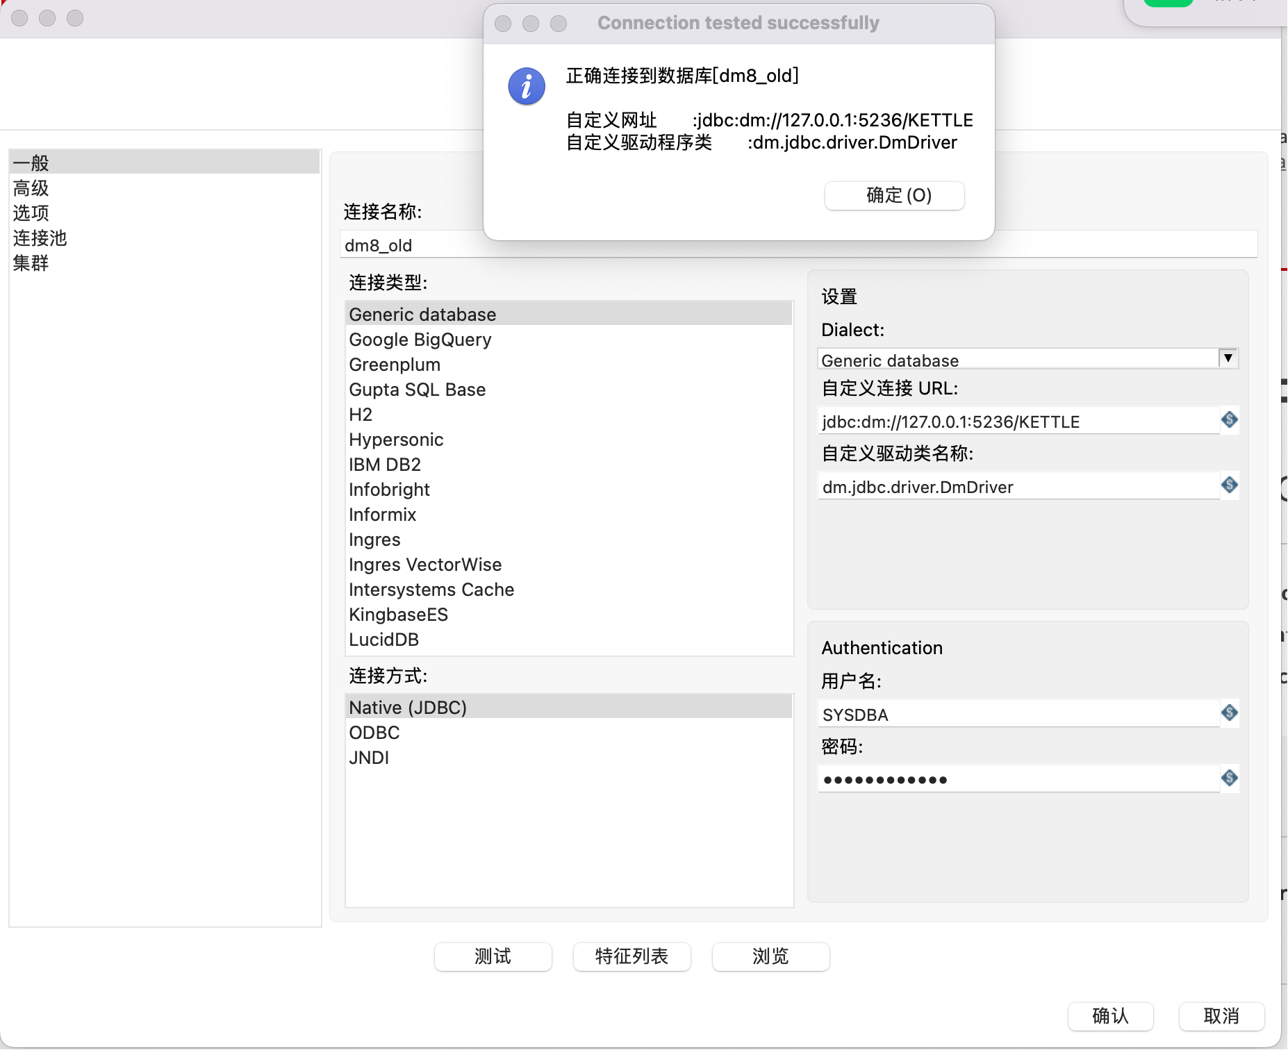The image size is (1288, 1050).
Task: Click the variable icon next to username SYSDBA
Action: [1230, 713]
